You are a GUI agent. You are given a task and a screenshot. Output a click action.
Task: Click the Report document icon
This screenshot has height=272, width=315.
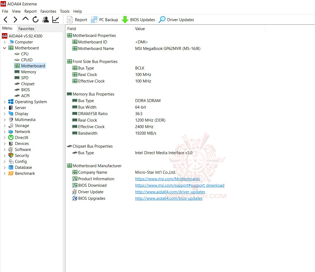coord(69,20)
